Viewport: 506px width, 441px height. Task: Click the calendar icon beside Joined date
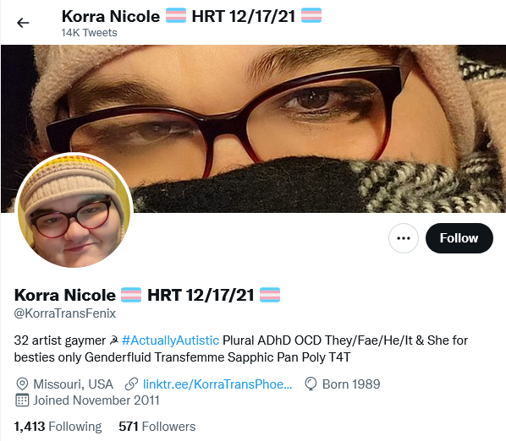[22, 400]
